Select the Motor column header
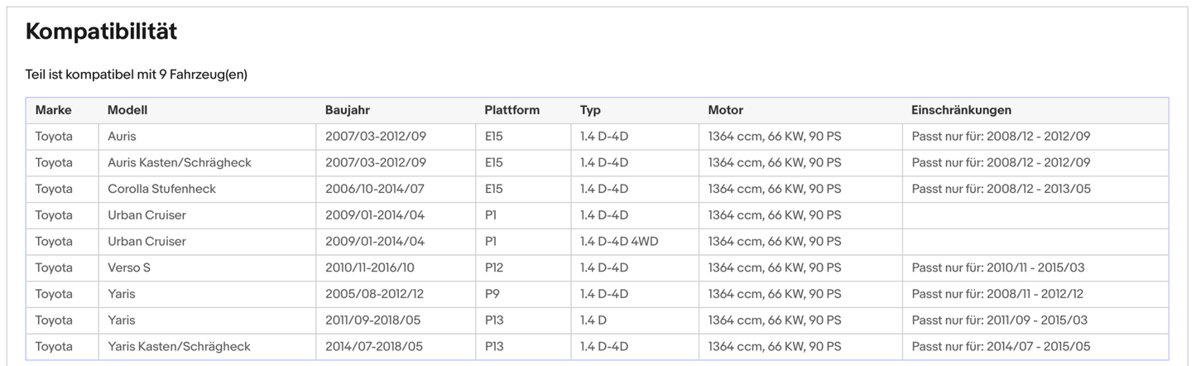 [725, 110]
